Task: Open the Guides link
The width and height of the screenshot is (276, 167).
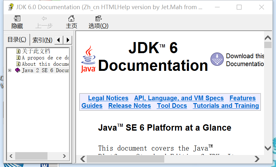Action: (92, 106)
